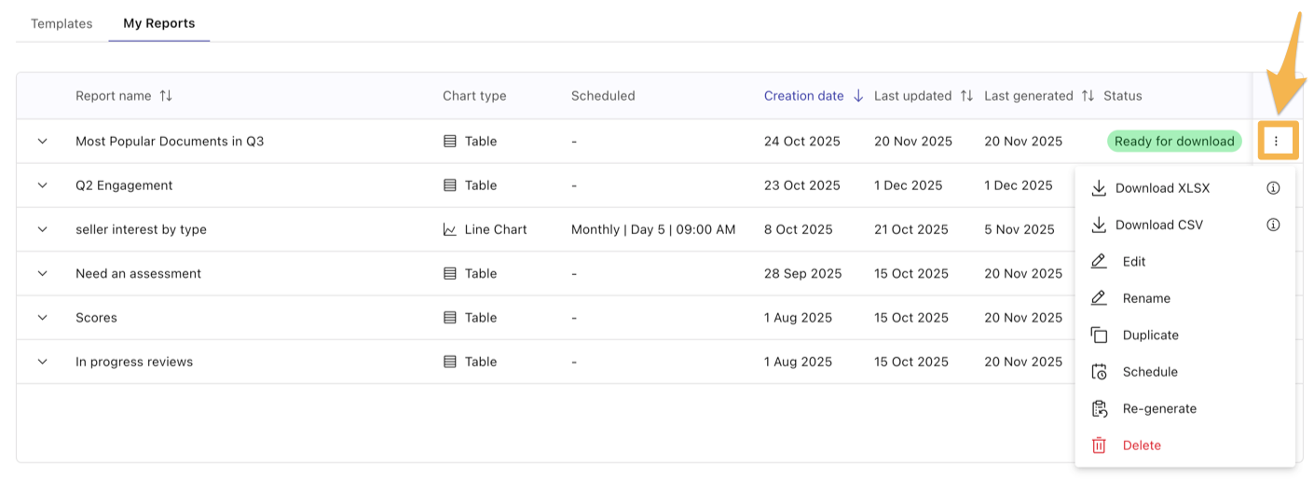This screenshot has height=480, width=1314.
Task: Switch to the Templates tab
Action: coord(62,23)
